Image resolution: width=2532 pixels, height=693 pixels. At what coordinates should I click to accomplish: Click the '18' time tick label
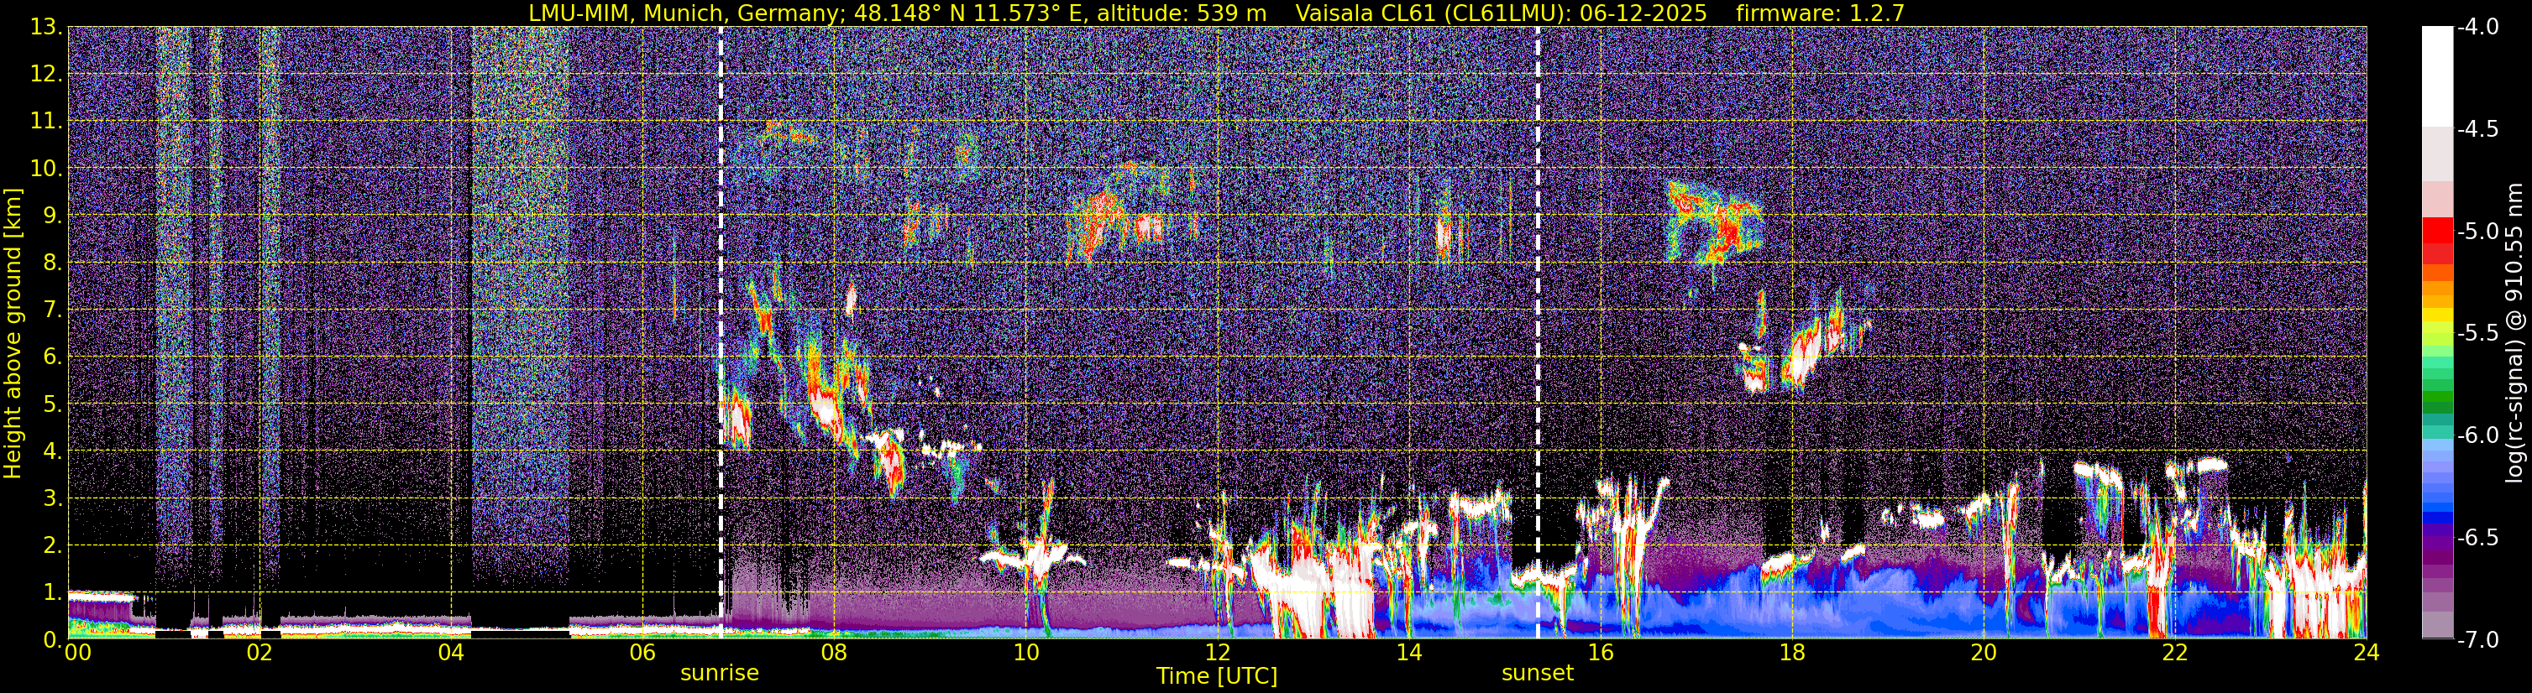point(1792,653)
